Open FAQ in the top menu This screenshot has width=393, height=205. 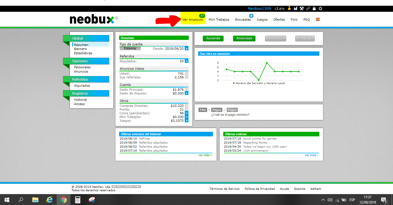click(x=307, y=20)
